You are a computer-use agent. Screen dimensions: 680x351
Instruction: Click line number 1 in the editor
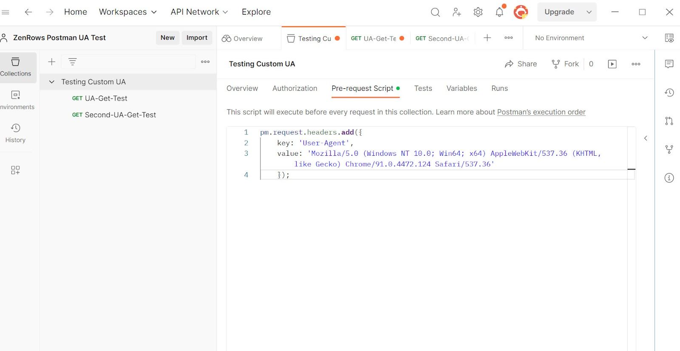246,132
